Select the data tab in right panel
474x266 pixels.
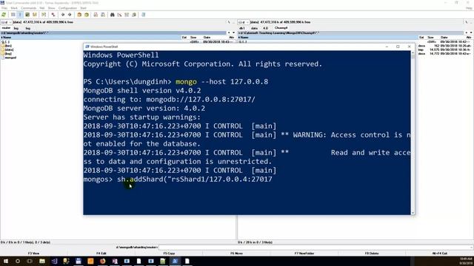click(254, 28)
